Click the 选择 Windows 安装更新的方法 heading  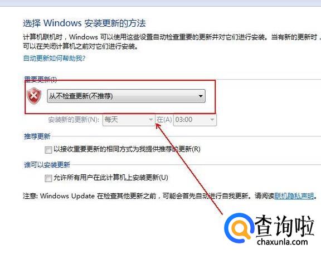(x=84, y=23)
